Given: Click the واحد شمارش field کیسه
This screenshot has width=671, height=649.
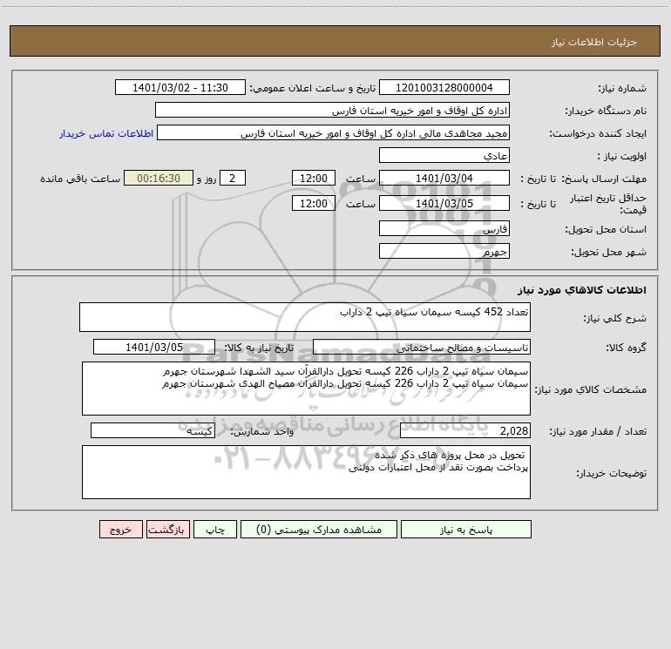Looking at the screenshot, I should point(152,430).
